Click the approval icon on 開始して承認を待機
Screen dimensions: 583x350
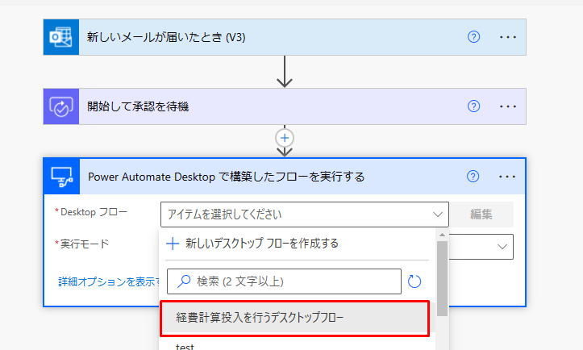click(61, 106)
